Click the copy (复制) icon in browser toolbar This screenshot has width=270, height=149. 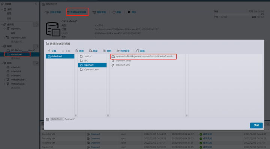tap(104, 51)
